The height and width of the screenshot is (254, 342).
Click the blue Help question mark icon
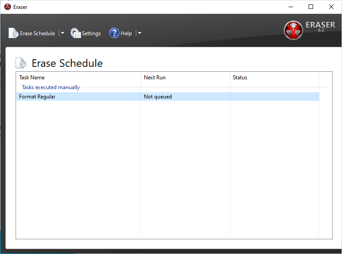(x=114, y=33)
